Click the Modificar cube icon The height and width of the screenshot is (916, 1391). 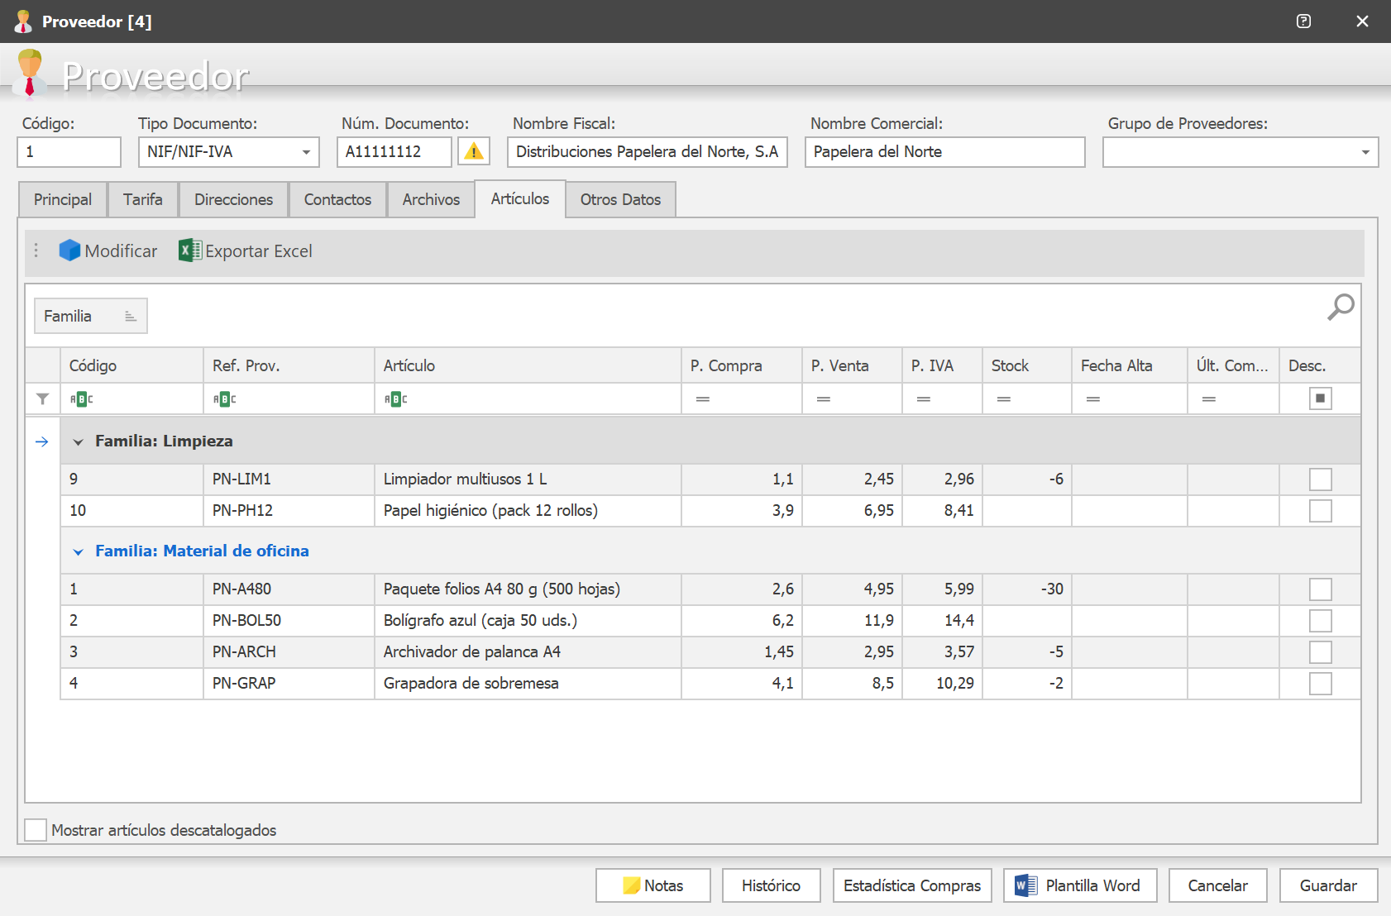pos(69,250)
